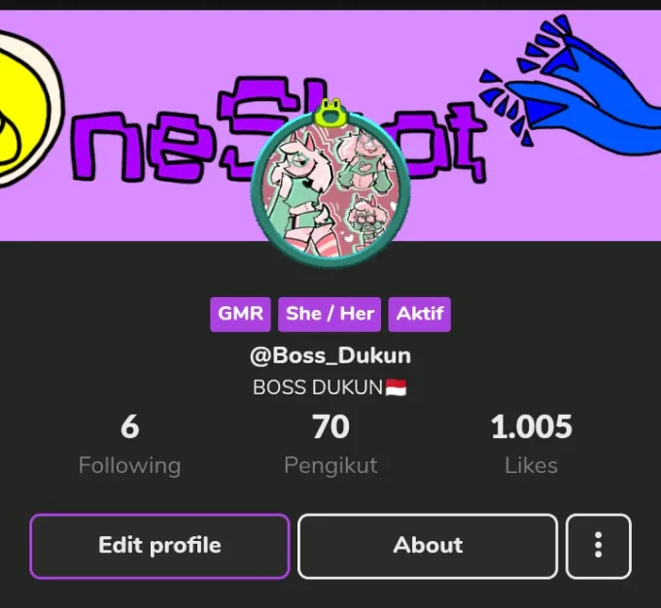Tap the Following label text

pyautogui.click(x=130, y=466)
